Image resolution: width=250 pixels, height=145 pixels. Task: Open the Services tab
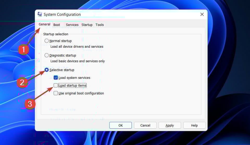[x=72, y=25]
